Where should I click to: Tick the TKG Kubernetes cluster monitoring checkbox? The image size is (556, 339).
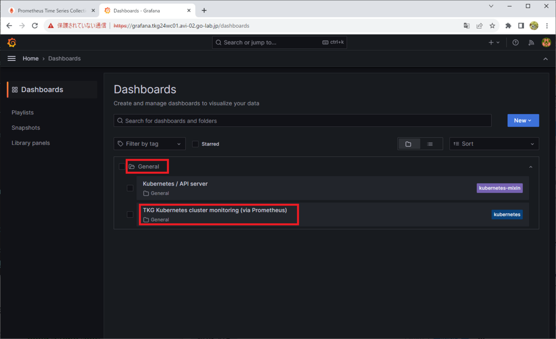[x=130, y=214]
